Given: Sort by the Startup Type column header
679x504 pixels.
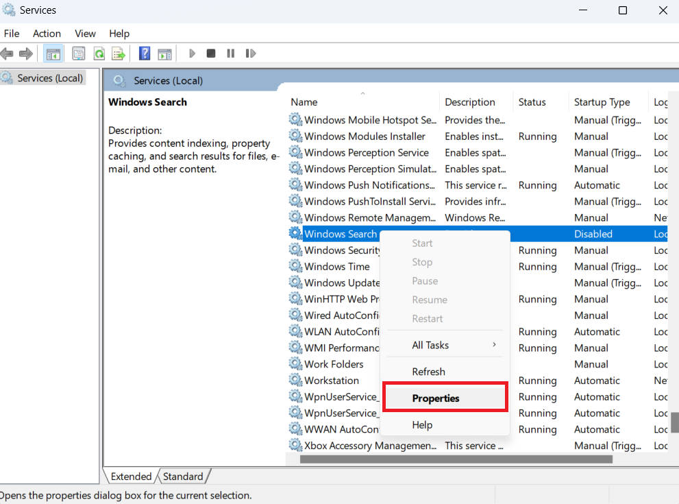Looking at the screenshot, I should coord(608,102).
